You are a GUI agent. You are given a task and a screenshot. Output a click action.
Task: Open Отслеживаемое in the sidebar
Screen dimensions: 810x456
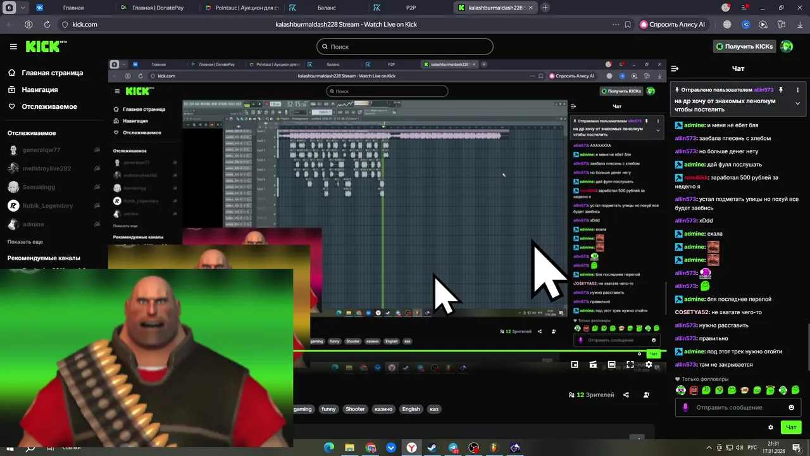coord(43,106)
